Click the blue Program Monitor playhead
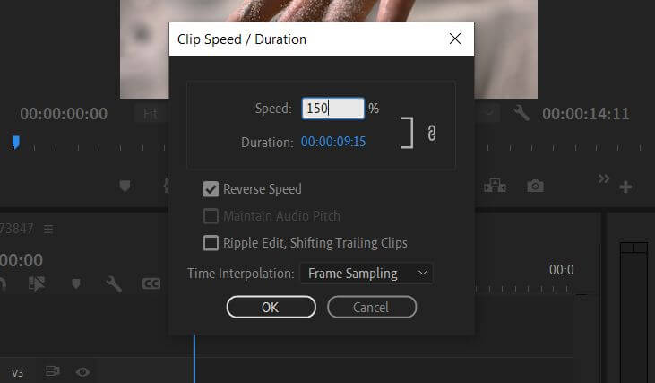The image size is (655, 383). [15, 142]
